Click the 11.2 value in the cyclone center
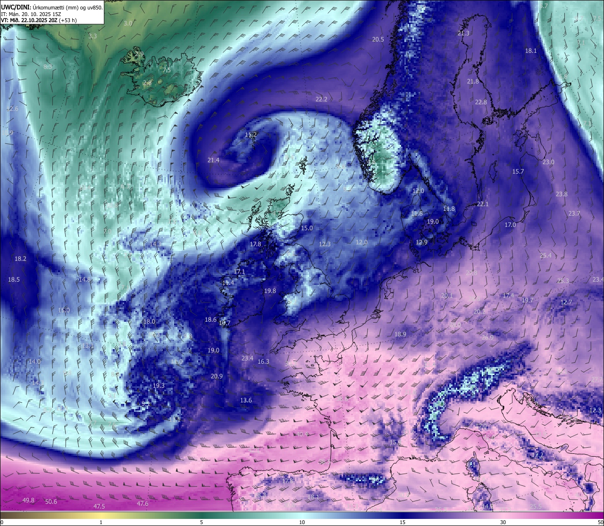604x526 pixels. tap(251, 134)
